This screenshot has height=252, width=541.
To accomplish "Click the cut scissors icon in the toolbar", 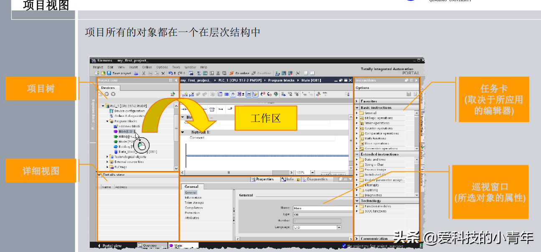I will [x=143, y=73].
